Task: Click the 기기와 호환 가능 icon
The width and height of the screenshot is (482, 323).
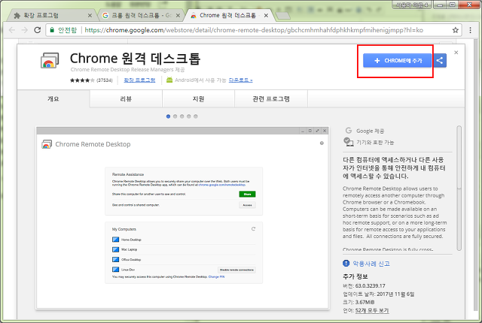Action: coord(349,142)
